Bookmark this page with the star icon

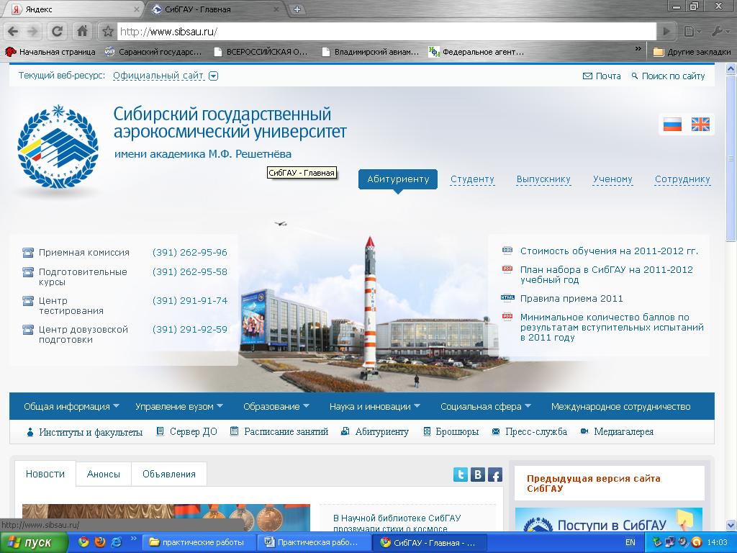click(x=108, y=32)
